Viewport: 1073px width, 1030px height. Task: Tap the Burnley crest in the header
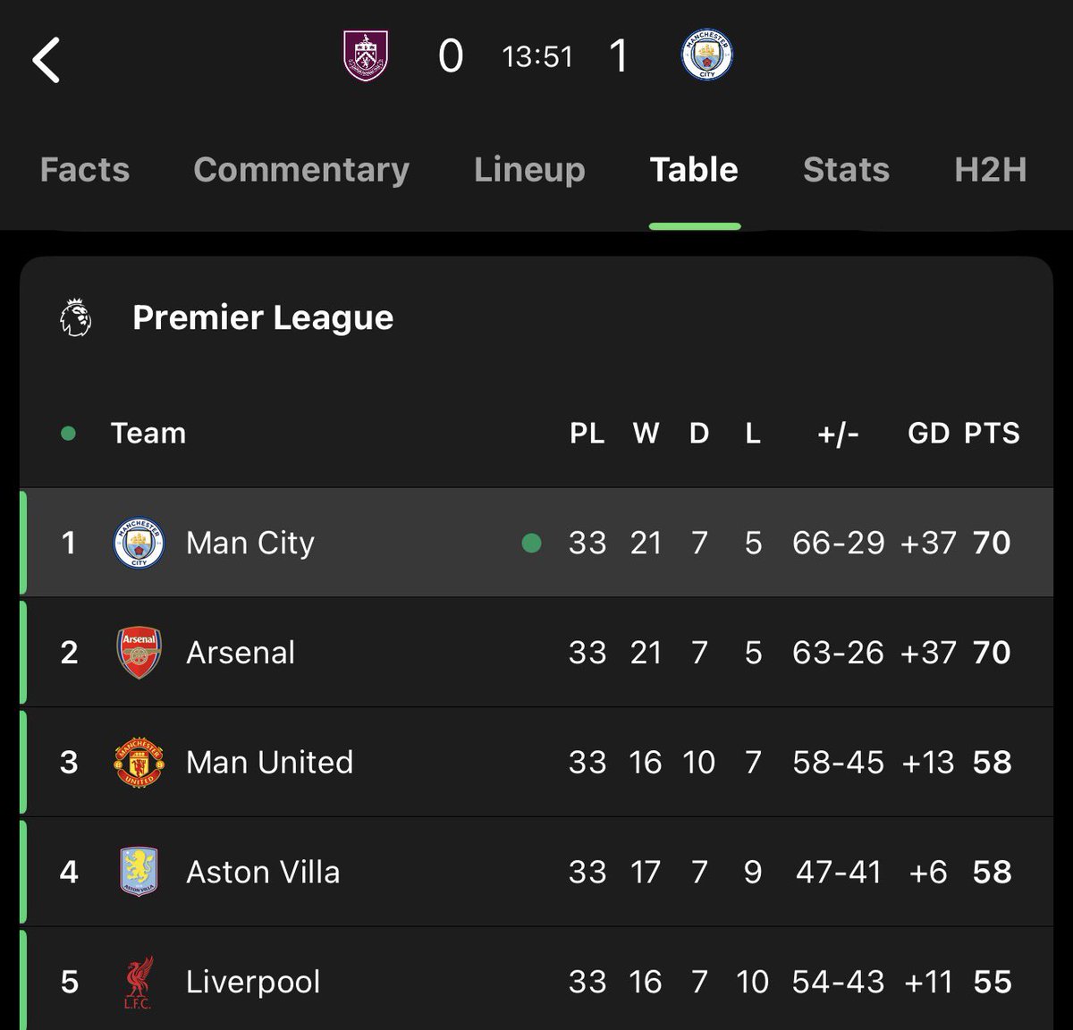pyautogui.click(x=366, y=56)
